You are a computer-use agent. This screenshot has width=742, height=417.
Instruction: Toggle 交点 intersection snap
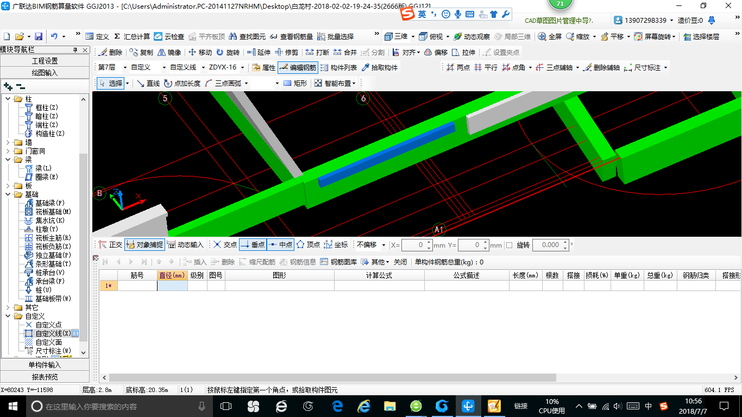(225, 245)
